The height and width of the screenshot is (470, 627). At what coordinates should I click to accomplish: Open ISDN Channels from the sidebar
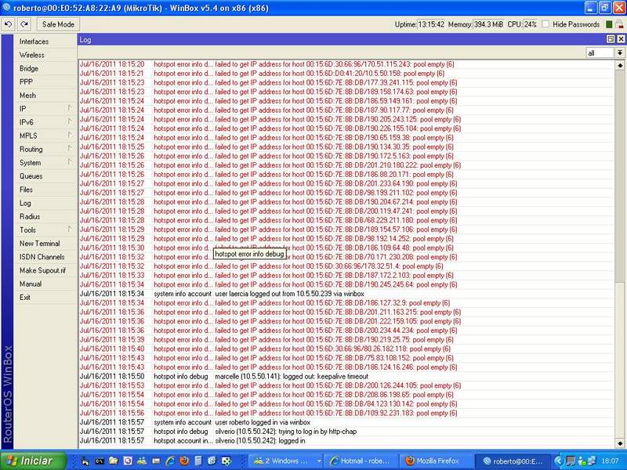[x=45, y=257]
